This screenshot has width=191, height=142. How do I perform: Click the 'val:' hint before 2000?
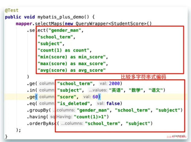point(103,84)
